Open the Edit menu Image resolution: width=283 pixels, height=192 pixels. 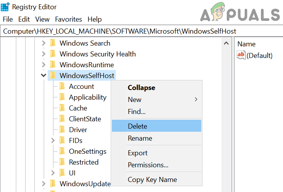pos(24,19)
